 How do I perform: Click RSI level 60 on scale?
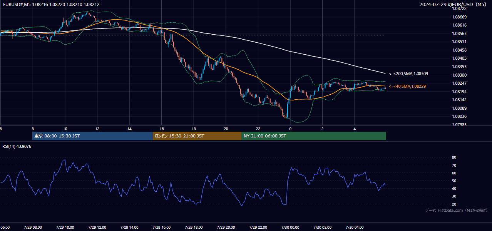point(454,173)
